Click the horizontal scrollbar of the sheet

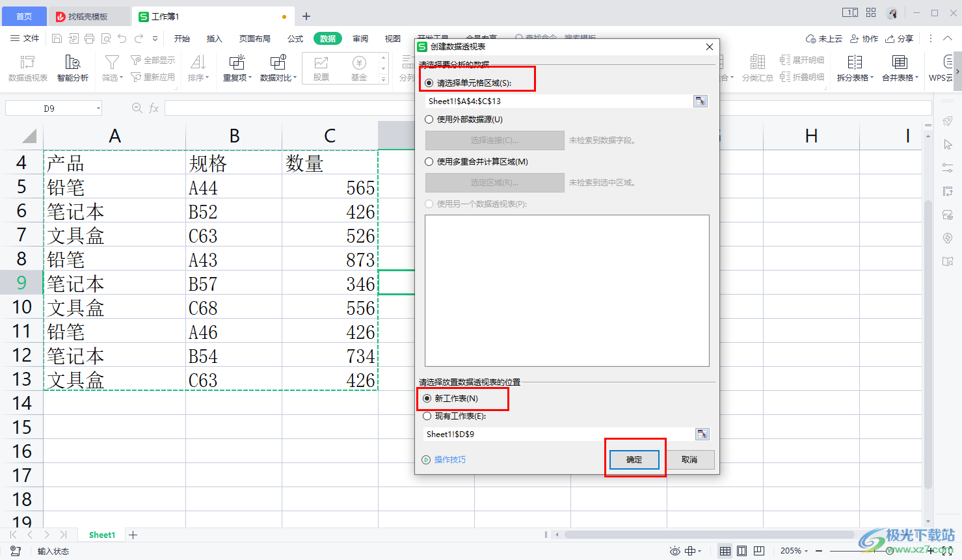click(x=709, y=535)
